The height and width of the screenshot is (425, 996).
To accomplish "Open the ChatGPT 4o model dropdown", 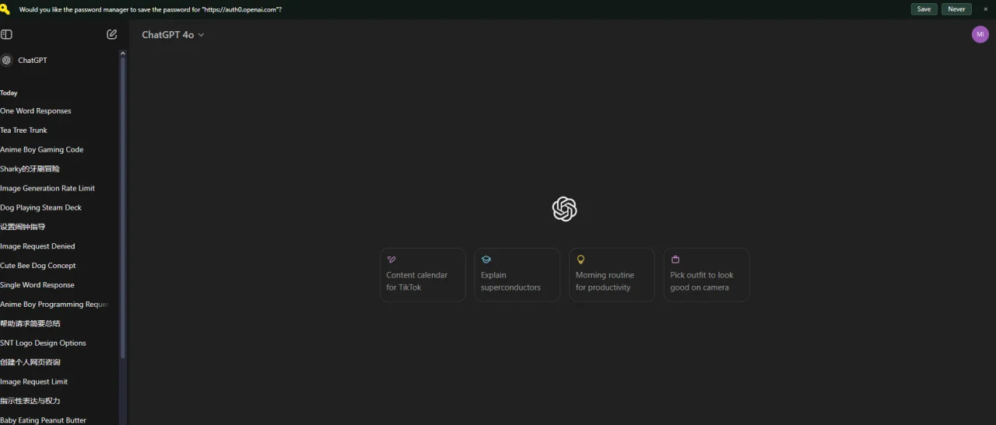I will pyautogui.click(x=173, y=35).
